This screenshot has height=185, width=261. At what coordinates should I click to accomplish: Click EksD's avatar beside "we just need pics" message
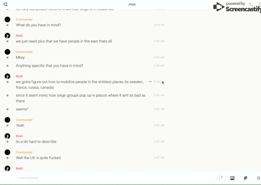tap(7, 36)
